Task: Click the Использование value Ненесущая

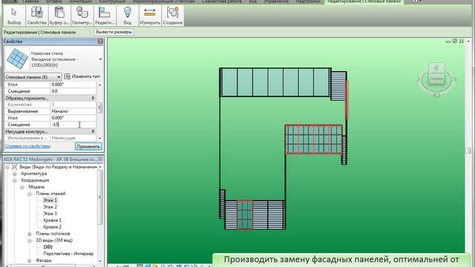Action: (73, 138)
